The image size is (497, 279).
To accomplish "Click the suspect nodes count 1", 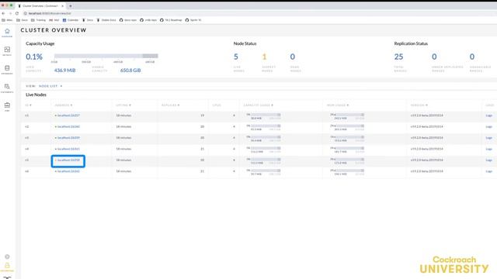I will point(264,57).
